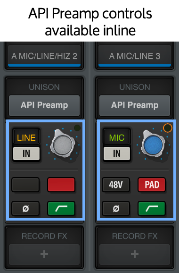Click the gray gain knob on the LINE channel
This screenshot has width=179, height=273.
pyautogui.click(x=63, y=144)
